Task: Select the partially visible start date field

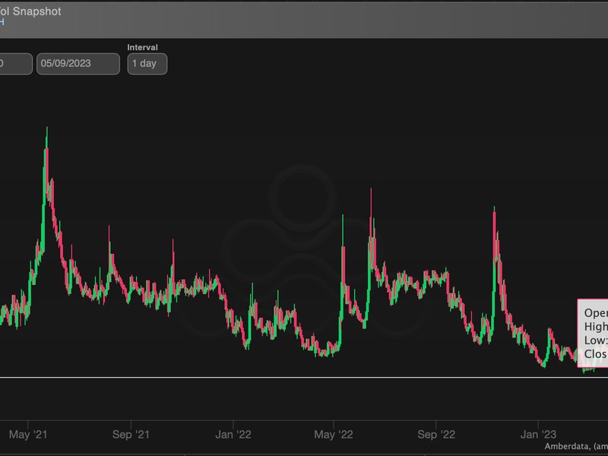Action: pos(15,64)
